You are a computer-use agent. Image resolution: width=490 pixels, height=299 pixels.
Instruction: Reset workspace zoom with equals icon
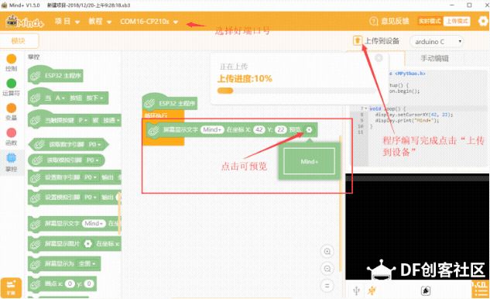[327, 286]
